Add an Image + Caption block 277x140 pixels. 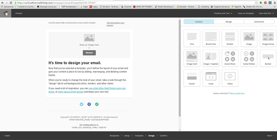click(211, 58)
